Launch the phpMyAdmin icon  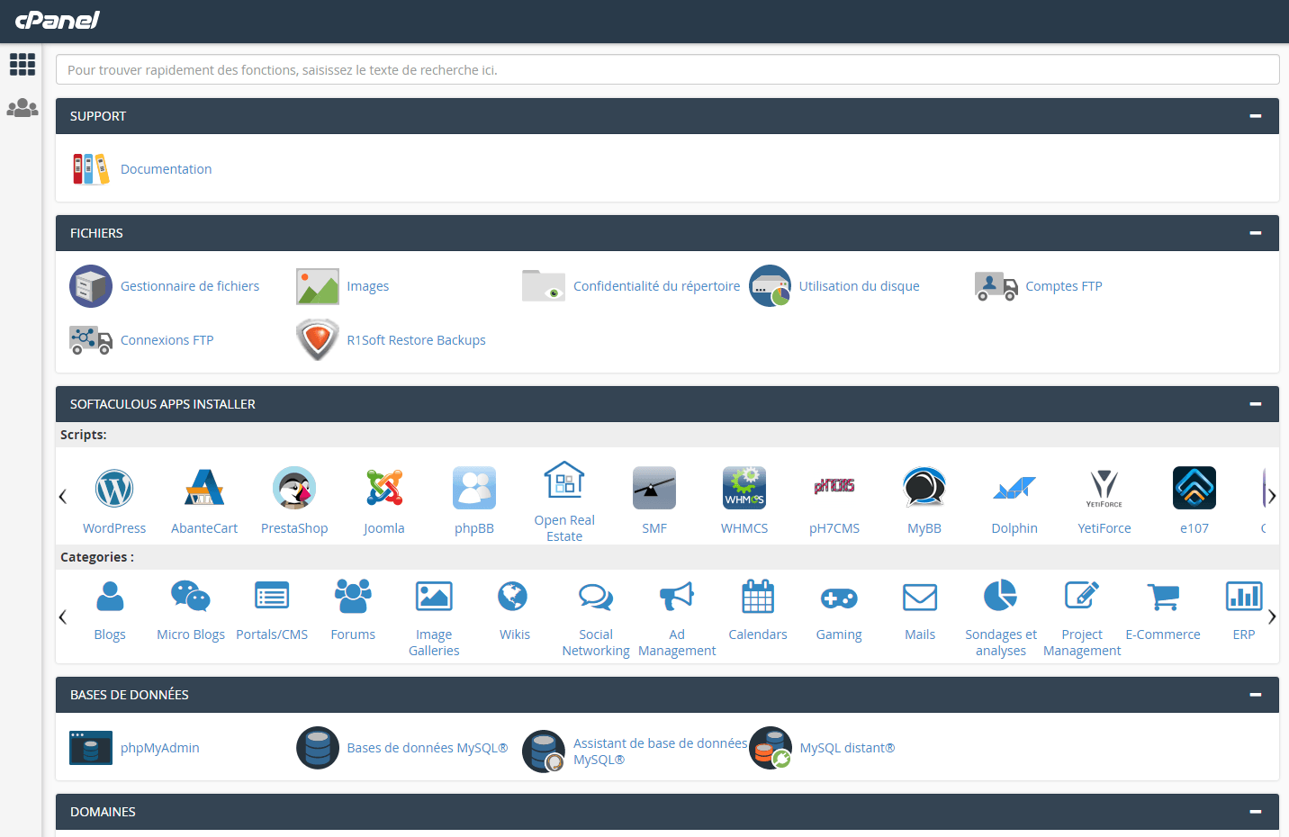91,748
